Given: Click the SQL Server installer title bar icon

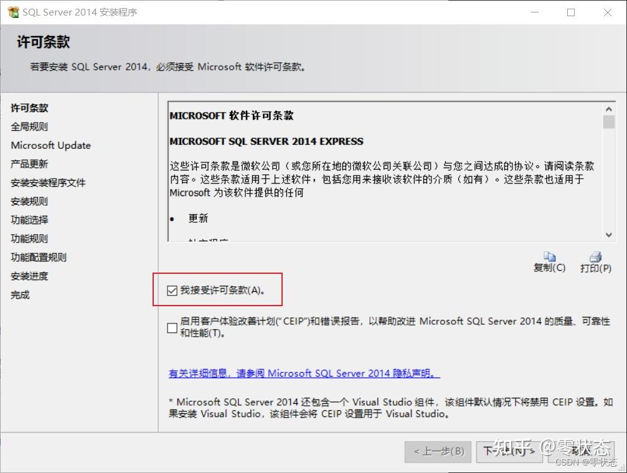Looking at the screenshot, I should (x=12, y=12).
